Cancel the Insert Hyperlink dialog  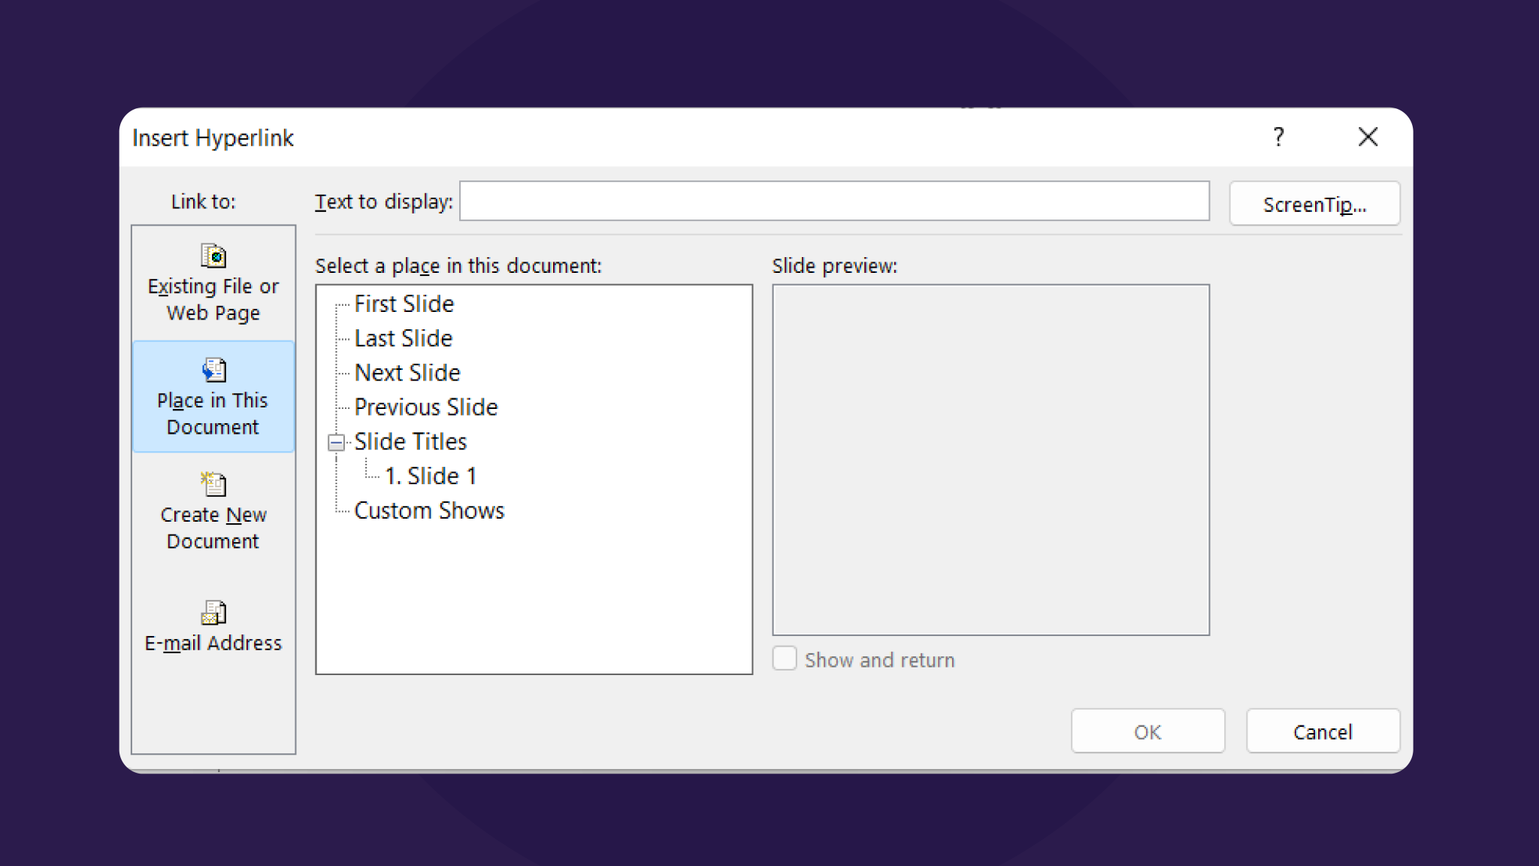pos(1323,731)
